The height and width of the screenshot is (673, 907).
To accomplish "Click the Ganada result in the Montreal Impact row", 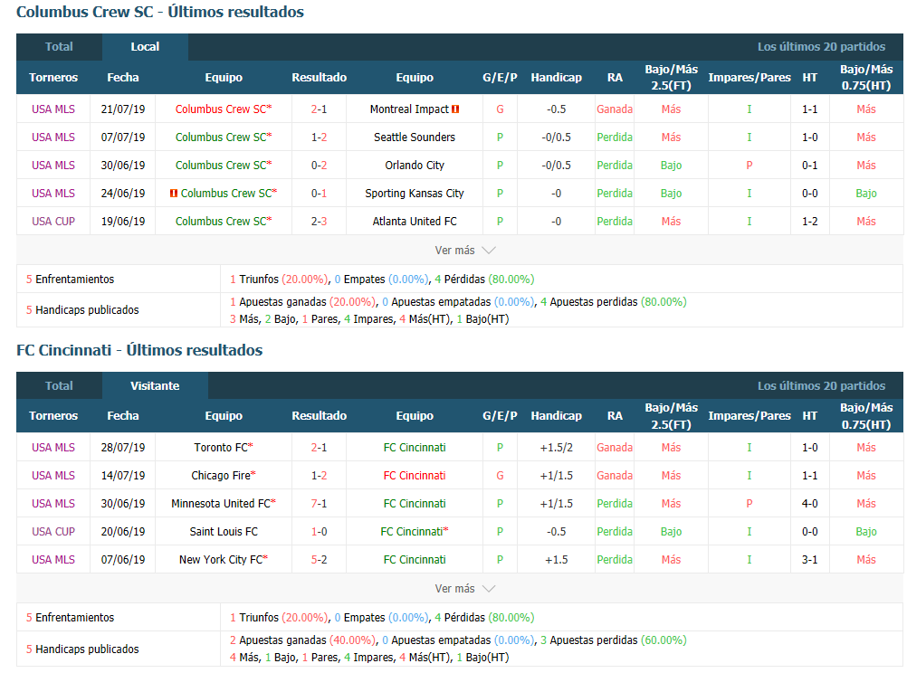I will tap(615, 109).
